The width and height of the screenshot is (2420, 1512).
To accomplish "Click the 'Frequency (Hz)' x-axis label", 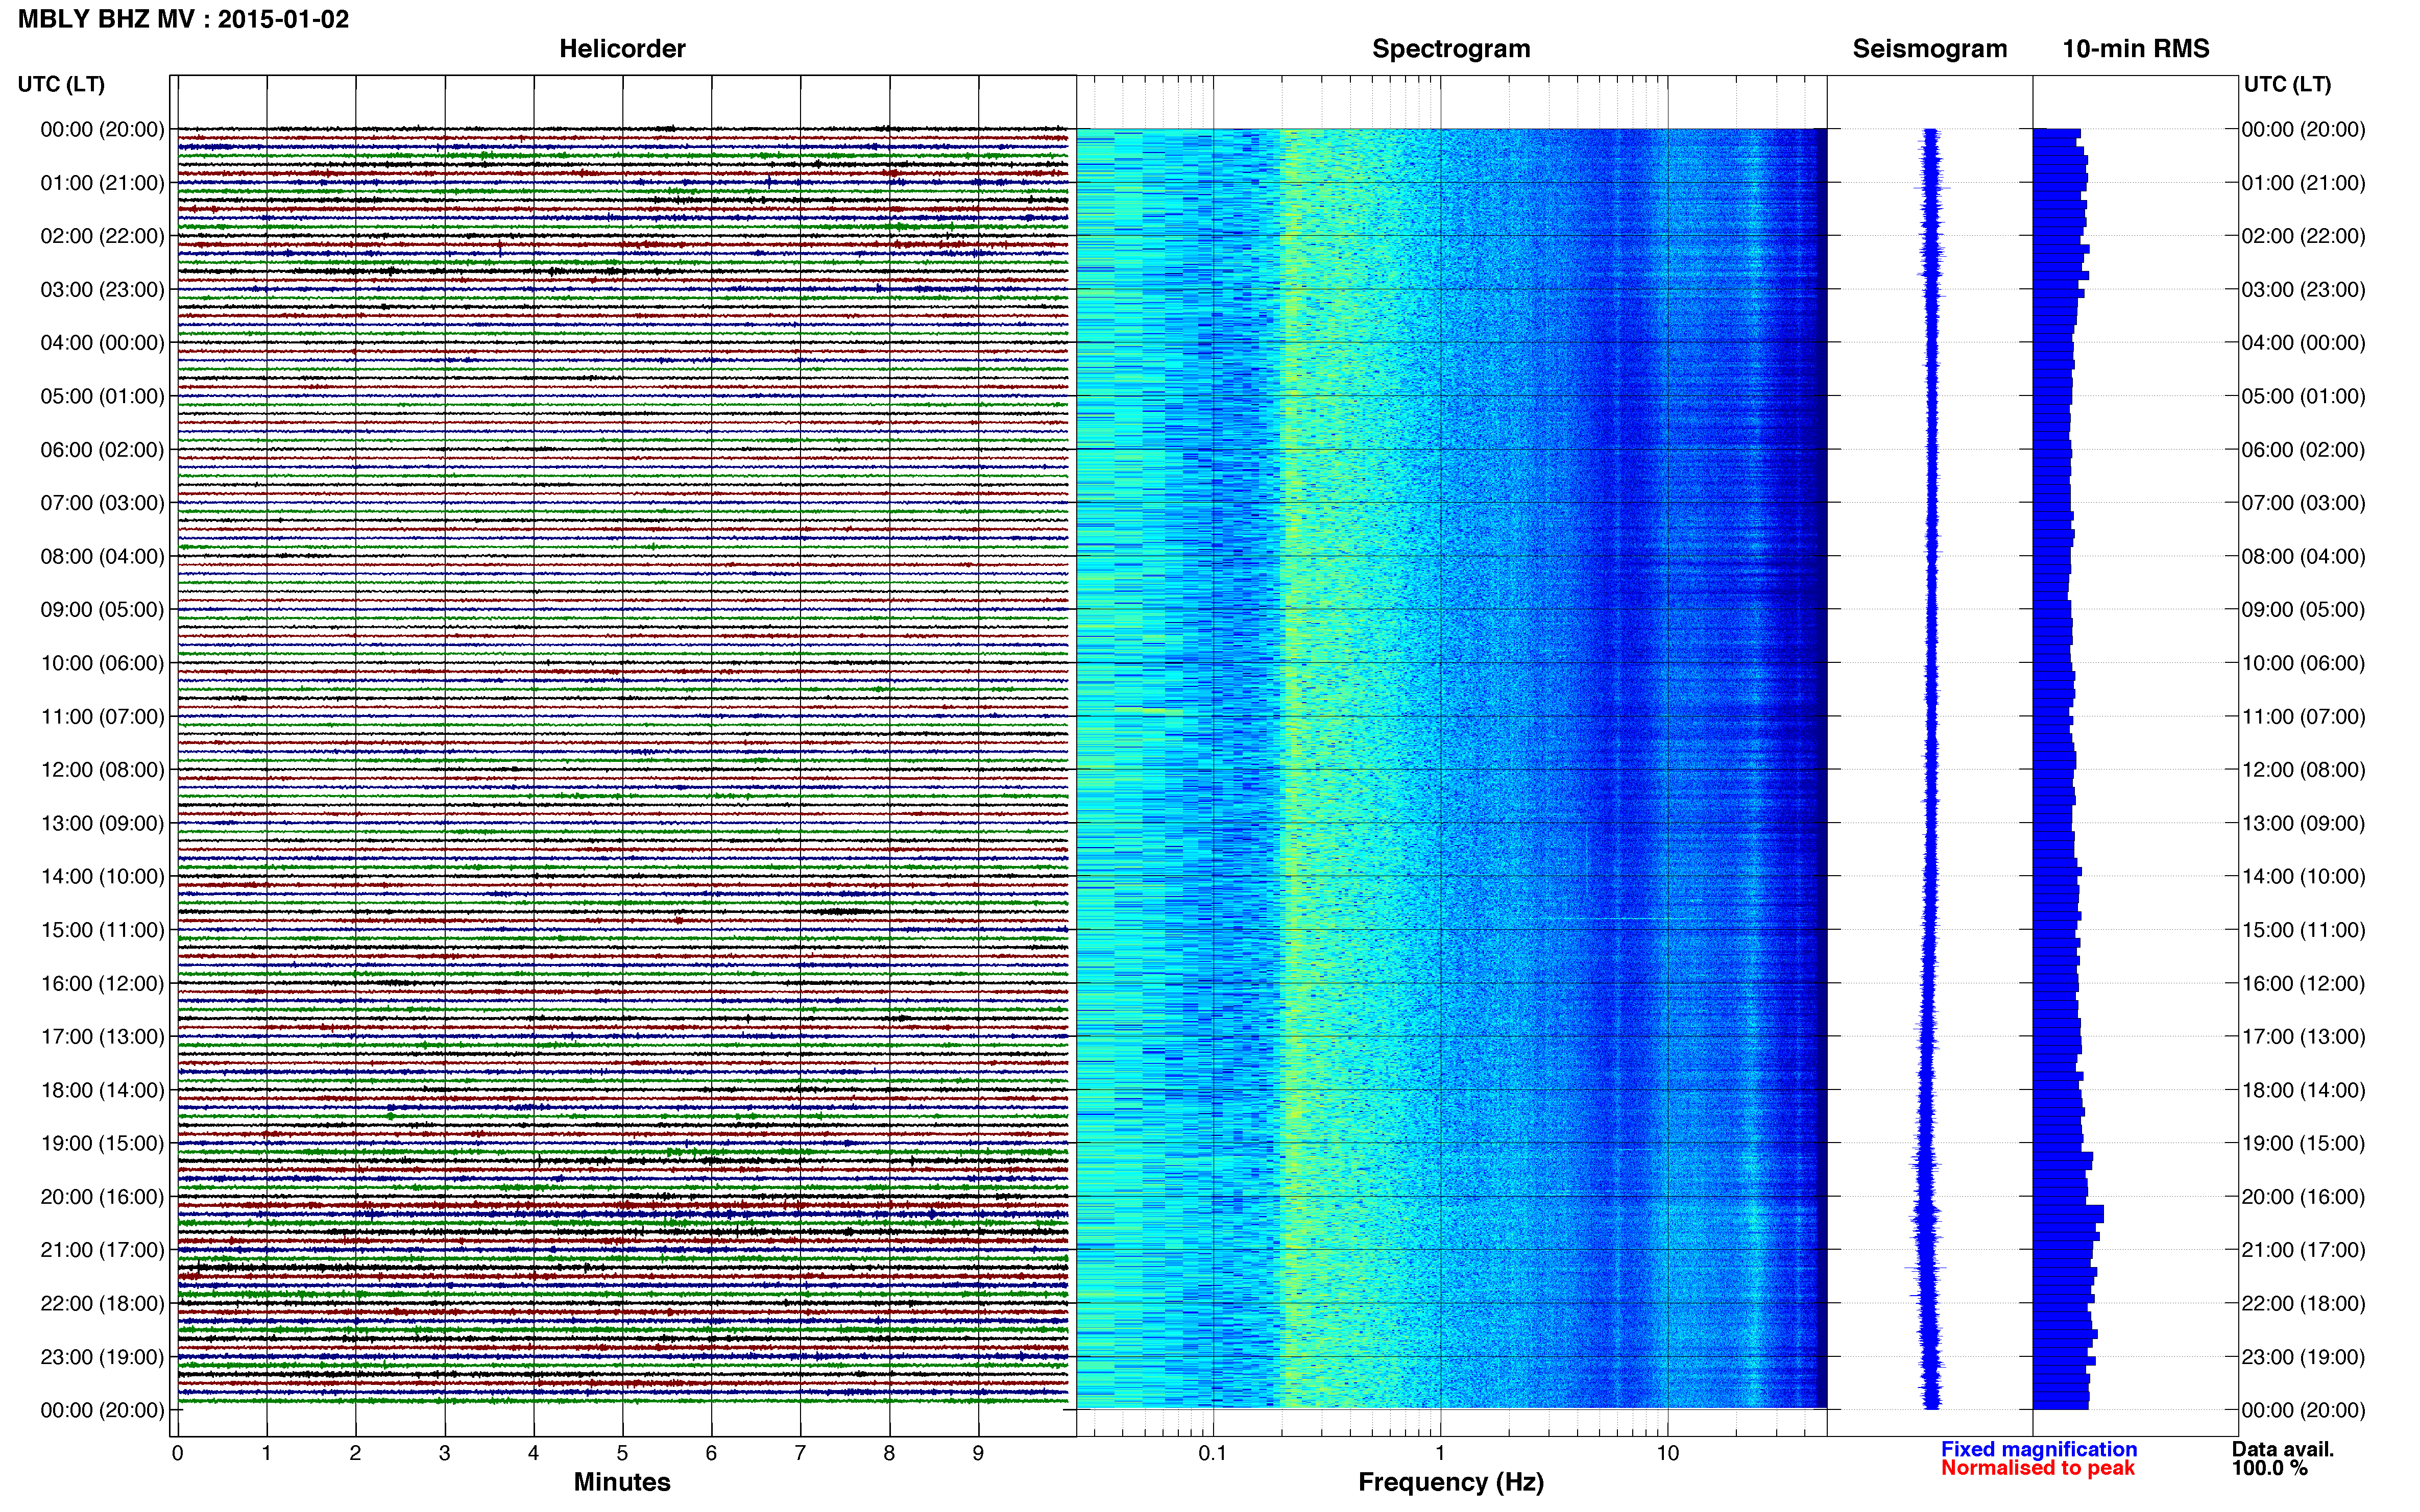I will click(x=1450, y=1482).
